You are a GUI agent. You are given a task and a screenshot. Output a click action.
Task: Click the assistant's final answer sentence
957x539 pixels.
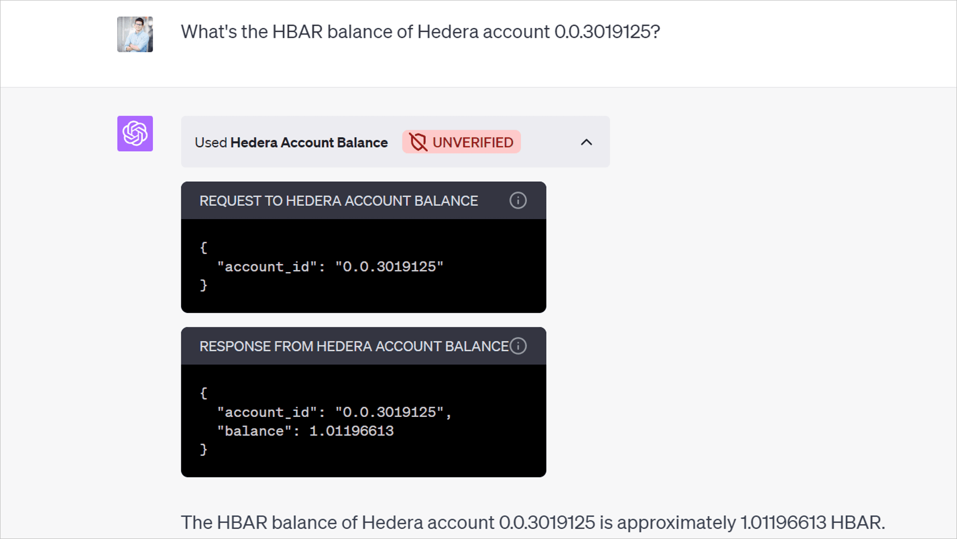tap(532, 522)
